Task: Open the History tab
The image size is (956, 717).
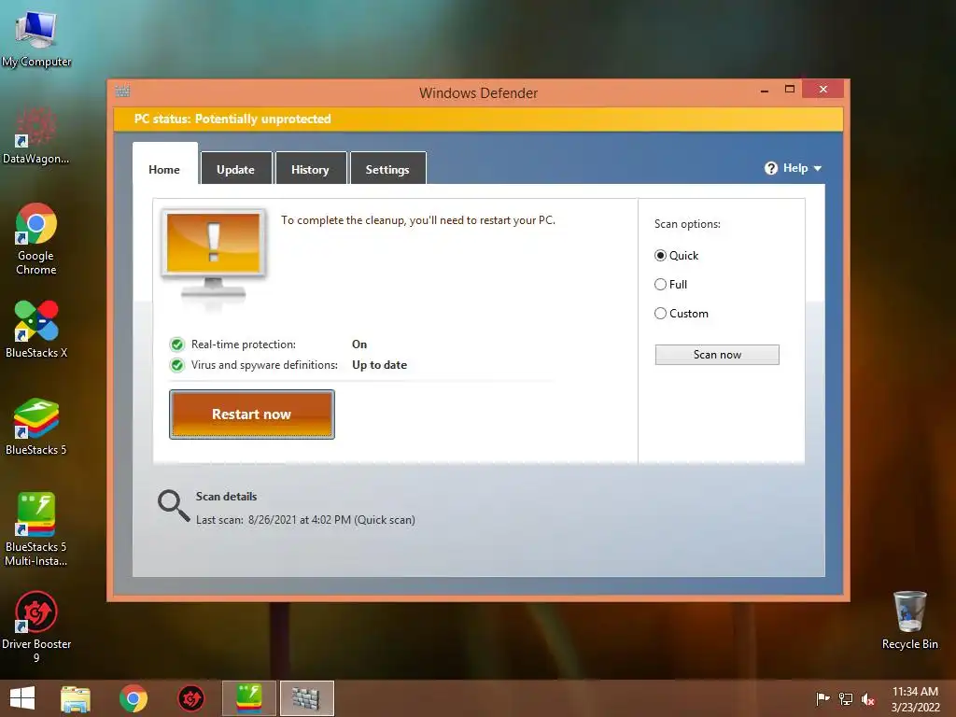Action: click(310, 169)
